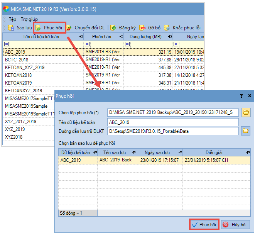This screenshot has height=234, width=255.
Task: Click the 321,19 size cell
Action: click(148, 52)
